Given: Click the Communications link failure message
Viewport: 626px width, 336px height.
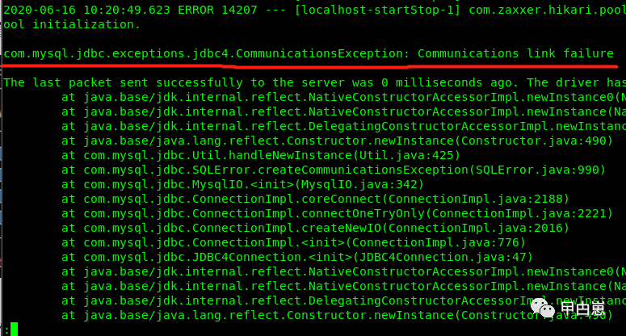Looking at the screenshot, I should [x=515, y=53].
